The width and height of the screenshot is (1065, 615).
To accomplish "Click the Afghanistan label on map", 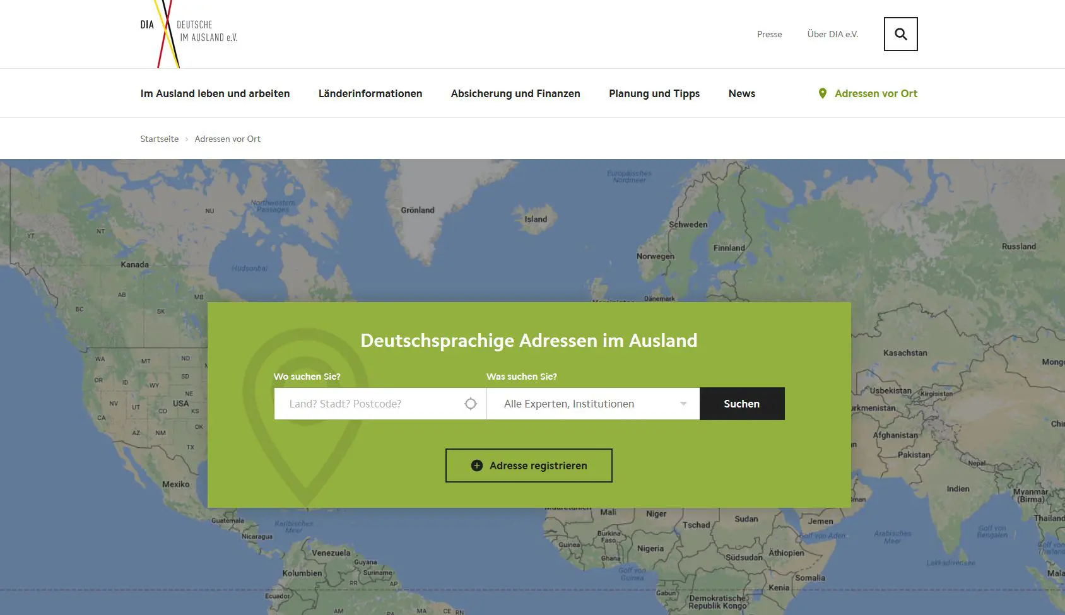I will pyautogui.click(x=895, y=435).
